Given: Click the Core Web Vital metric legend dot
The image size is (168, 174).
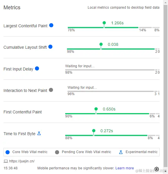Looking at the screenshot, I should 8,152.
